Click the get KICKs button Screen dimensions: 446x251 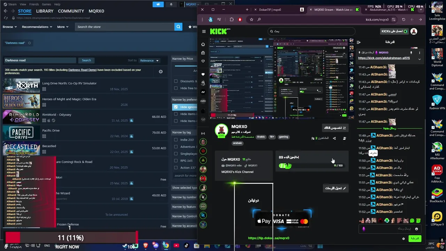394,31
